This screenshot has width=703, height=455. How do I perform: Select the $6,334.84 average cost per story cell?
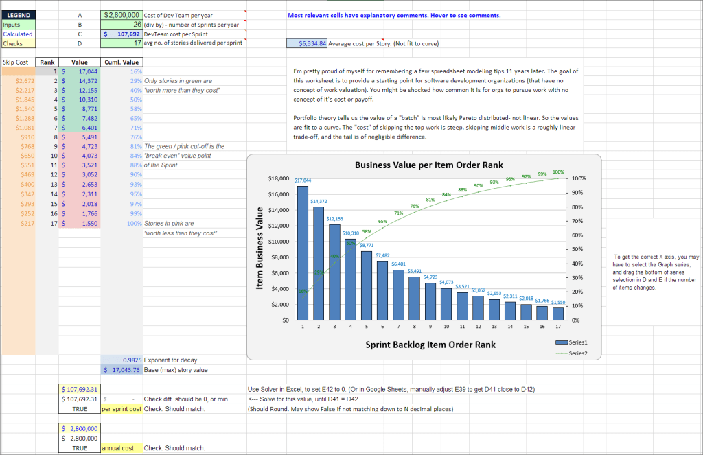(x=307, y=43)
